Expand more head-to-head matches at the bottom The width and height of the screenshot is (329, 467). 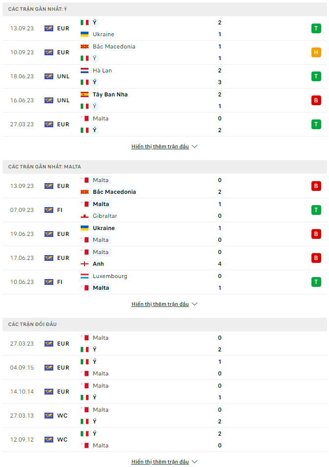164,462
